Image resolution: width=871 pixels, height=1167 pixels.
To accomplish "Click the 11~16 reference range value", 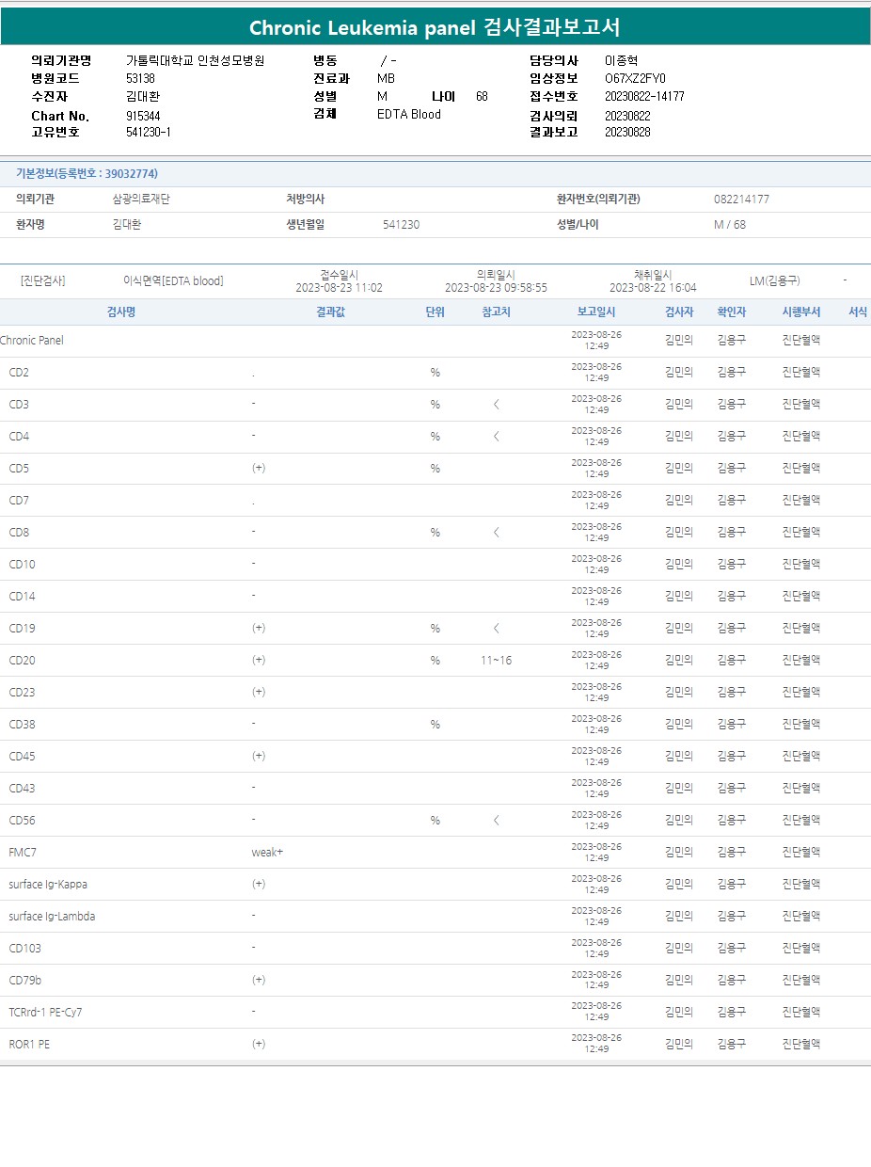I will click(496, 661).
